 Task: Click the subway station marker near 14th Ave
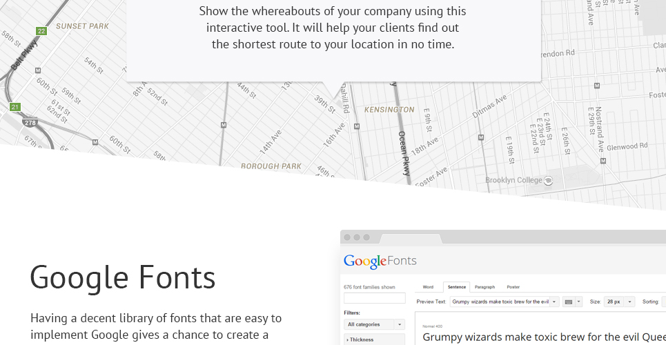click(x=224, y=125)
